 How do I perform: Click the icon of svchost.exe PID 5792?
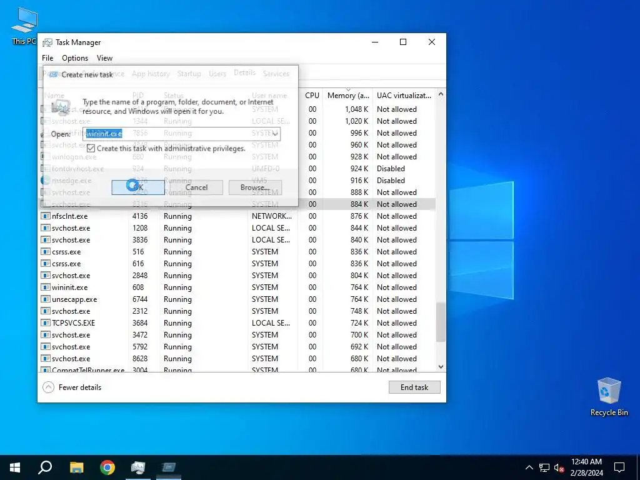(46, 346)
